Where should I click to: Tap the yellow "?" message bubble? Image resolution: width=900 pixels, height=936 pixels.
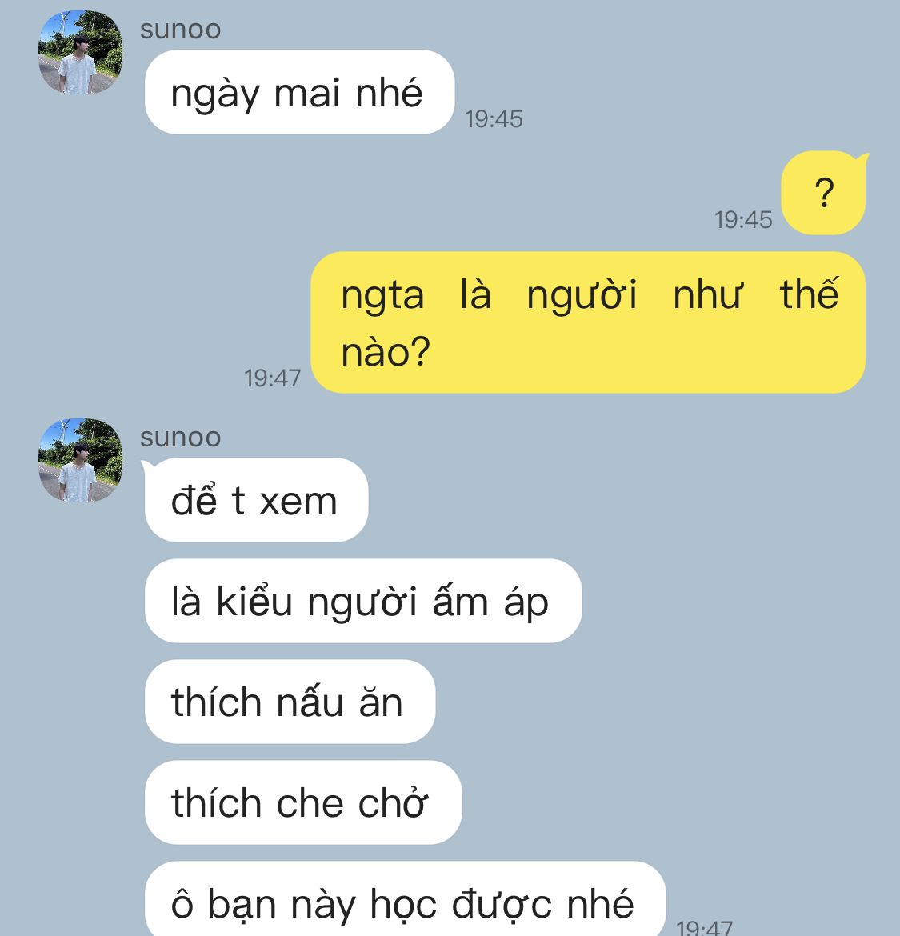click(824, 193)
